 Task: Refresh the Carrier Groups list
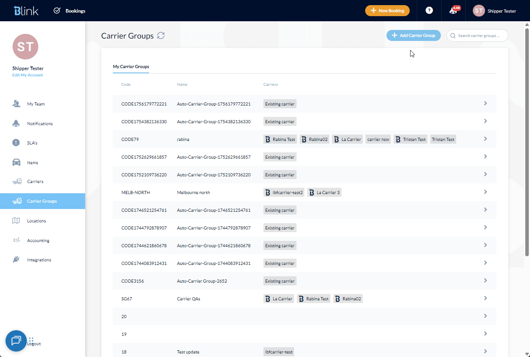[161, 35]
